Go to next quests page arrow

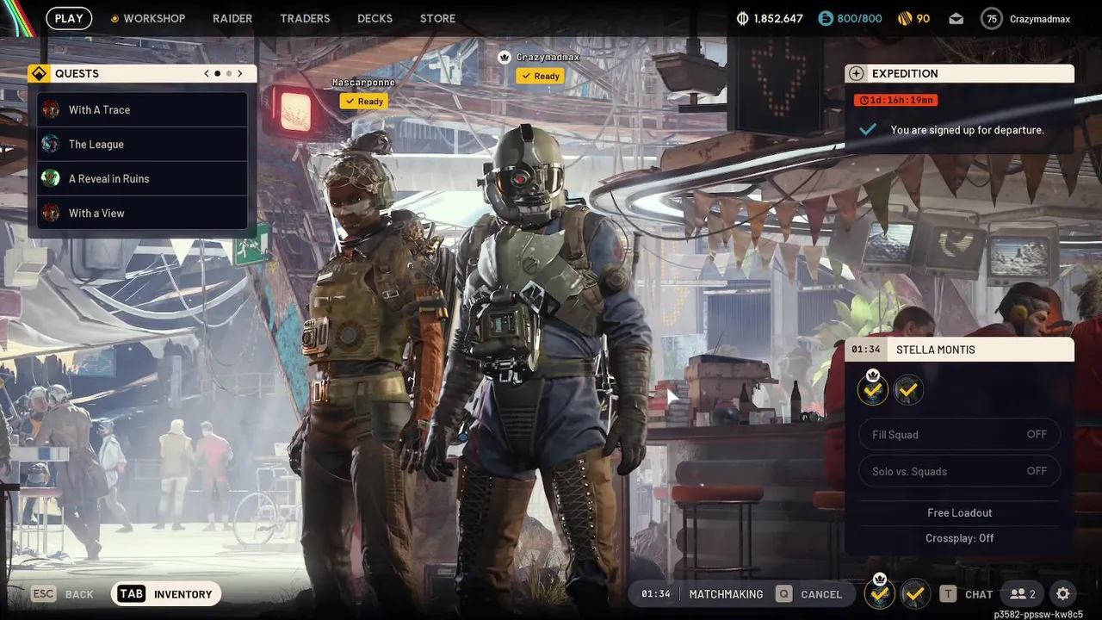[240, 73]
